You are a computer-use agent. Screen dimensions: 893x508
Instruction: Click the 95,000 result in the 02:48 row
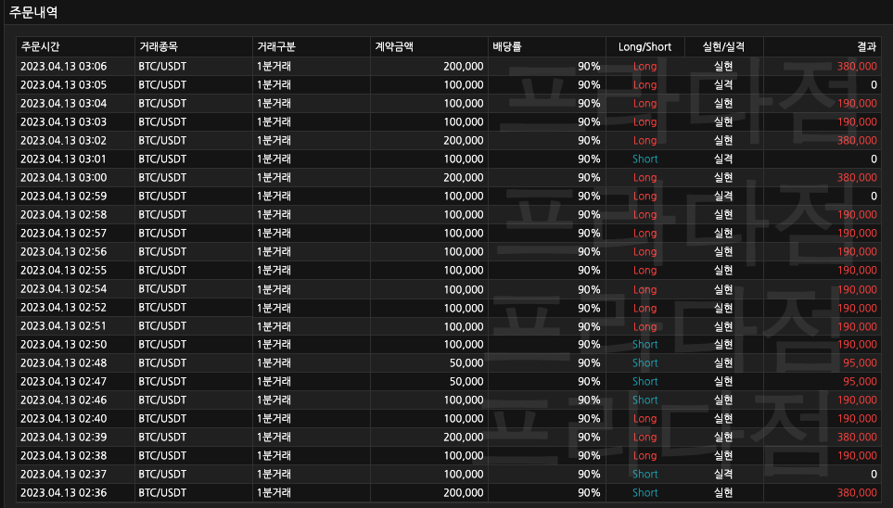860,362
